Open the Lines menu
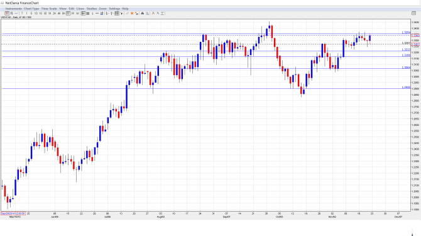 pos(80,9)
